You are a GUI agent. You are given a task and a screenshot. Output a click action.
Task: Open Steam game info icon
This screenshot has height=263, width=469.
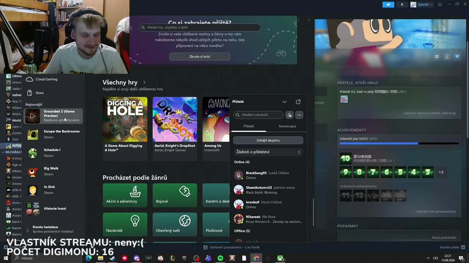pyautogui.click(x=447, y=57)
